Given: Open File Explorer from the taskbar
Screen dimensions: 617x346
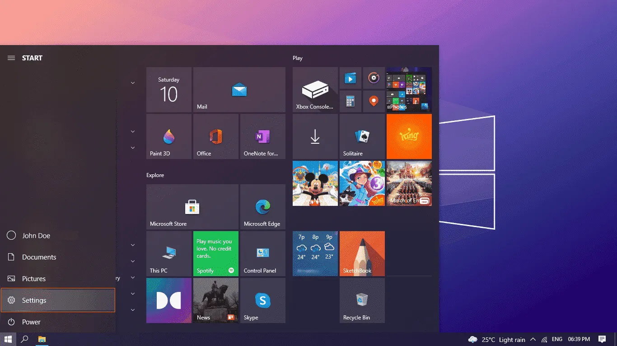Looking at the screenshot, I should (x=42, y=339).
